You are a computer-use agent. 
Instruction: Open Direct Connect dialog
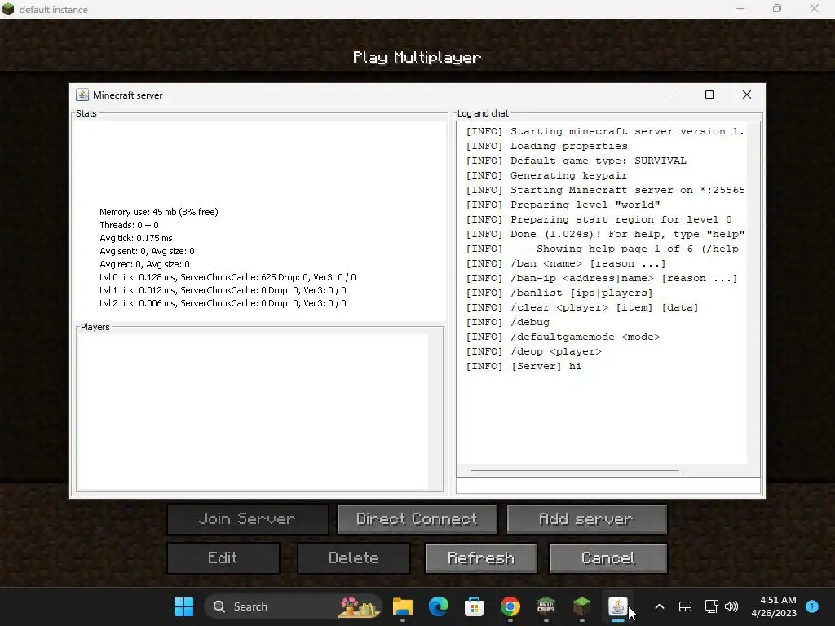click(x=417, y=519)
